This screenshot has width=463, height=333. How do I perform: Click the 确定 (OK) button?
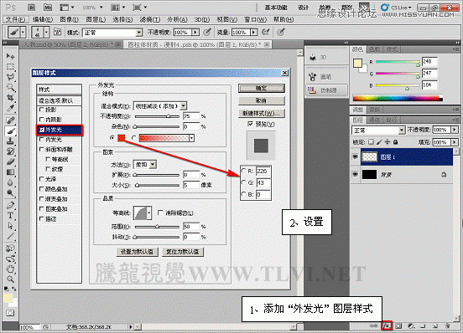point(262,88)
